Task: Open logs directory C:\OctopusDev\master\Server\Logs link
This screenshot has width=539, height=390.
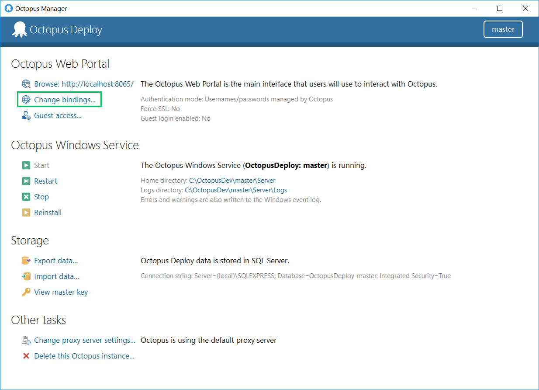Action: pyautogui.click(x=236, y=190)
